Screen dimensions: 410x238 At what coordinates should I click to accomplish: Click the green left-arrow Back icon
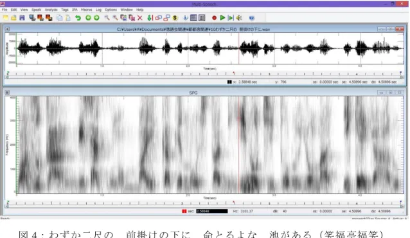pos(89,18)
